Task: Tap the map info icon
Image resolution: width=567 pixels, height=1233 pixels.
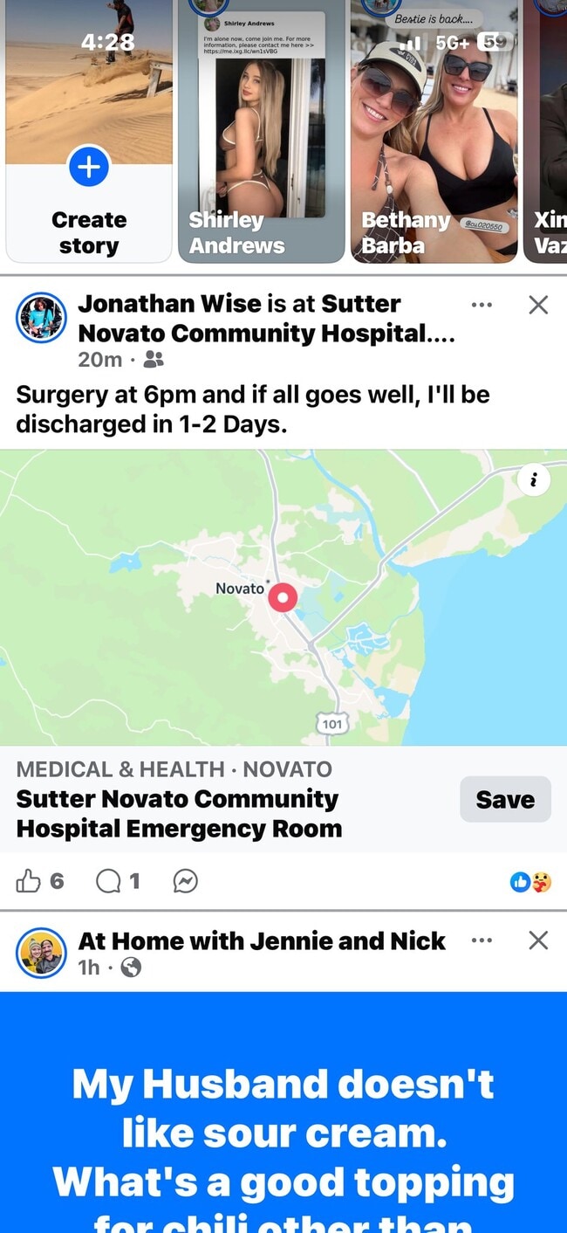Action: 534,479
